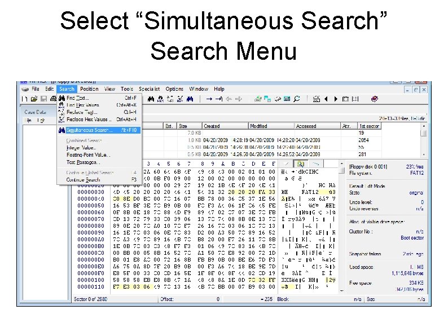448x336 pixels.
Task: Select Floating-Point Value menu entry
Action: [x=99, y=155]
